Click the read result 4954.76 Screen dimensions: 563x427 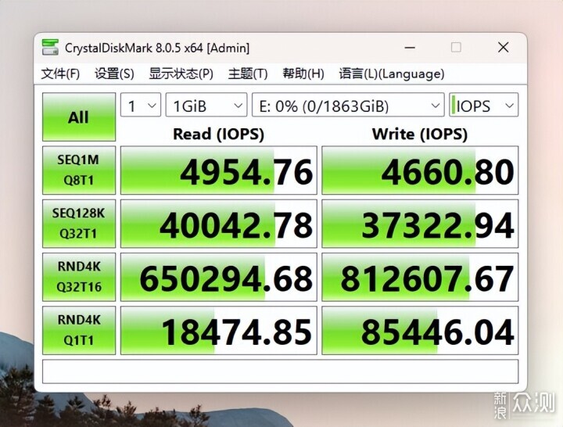coord(219,170)
